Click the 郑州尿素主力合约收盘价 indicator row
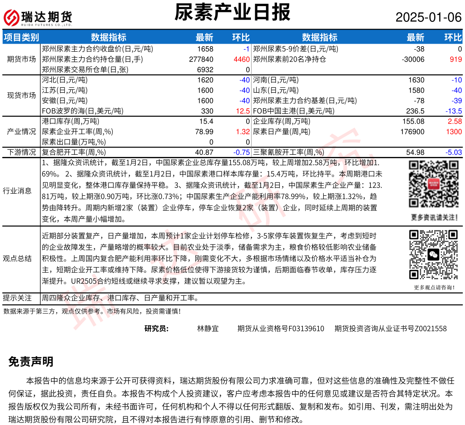 [97, 49]
